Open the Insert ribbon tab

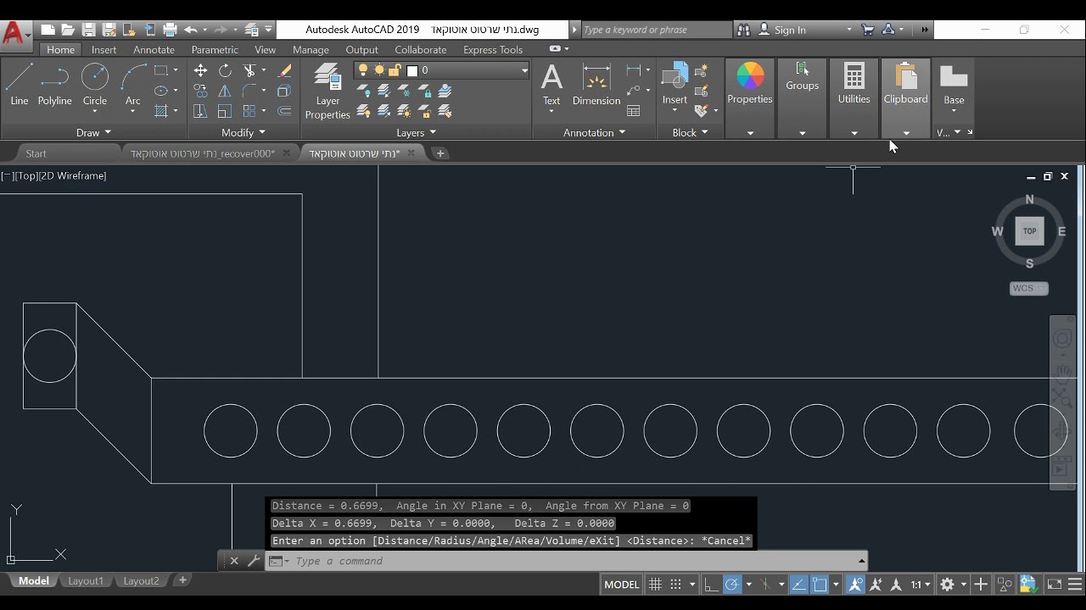point(104,50)
